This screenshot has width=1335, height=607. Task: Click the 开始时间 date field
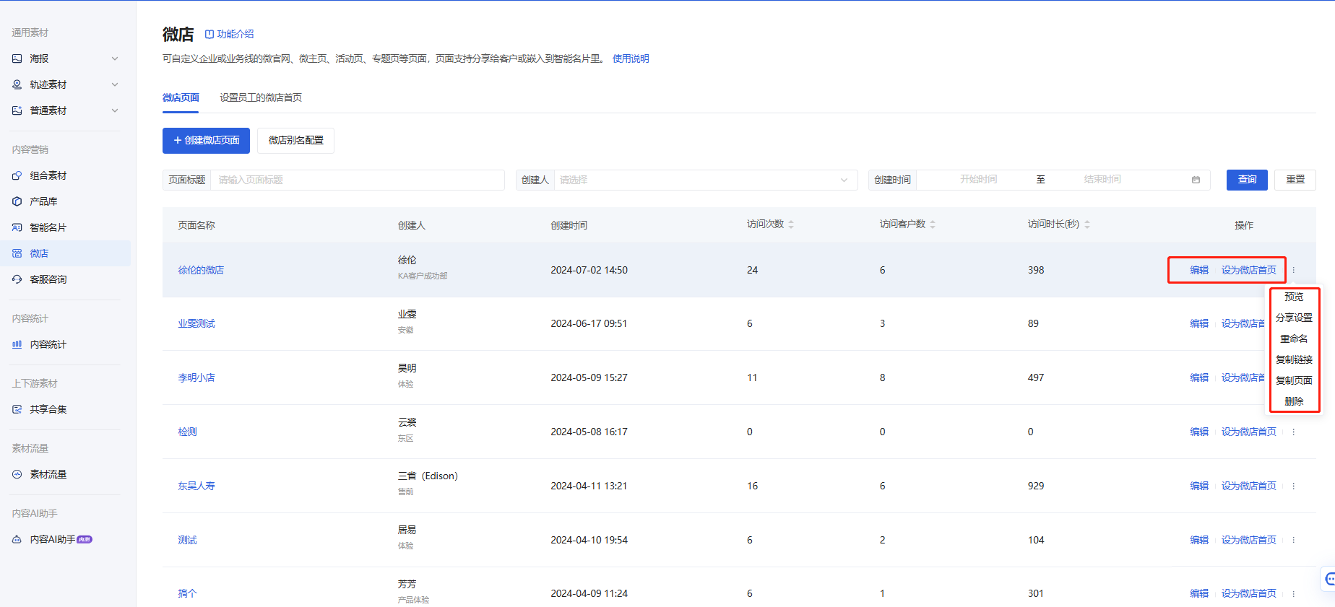coord(978,180)
